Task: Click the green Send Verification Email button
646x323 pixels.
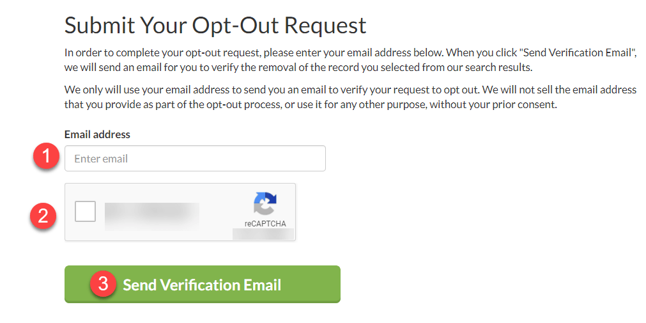Action: click(203, 284)
